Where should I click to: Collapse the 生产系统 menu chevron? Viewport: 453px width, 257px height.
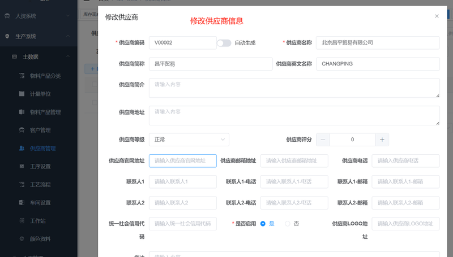pos(68,36)
